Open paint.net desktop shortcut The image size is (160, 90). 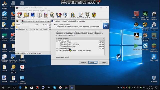[x=4, y=79]
